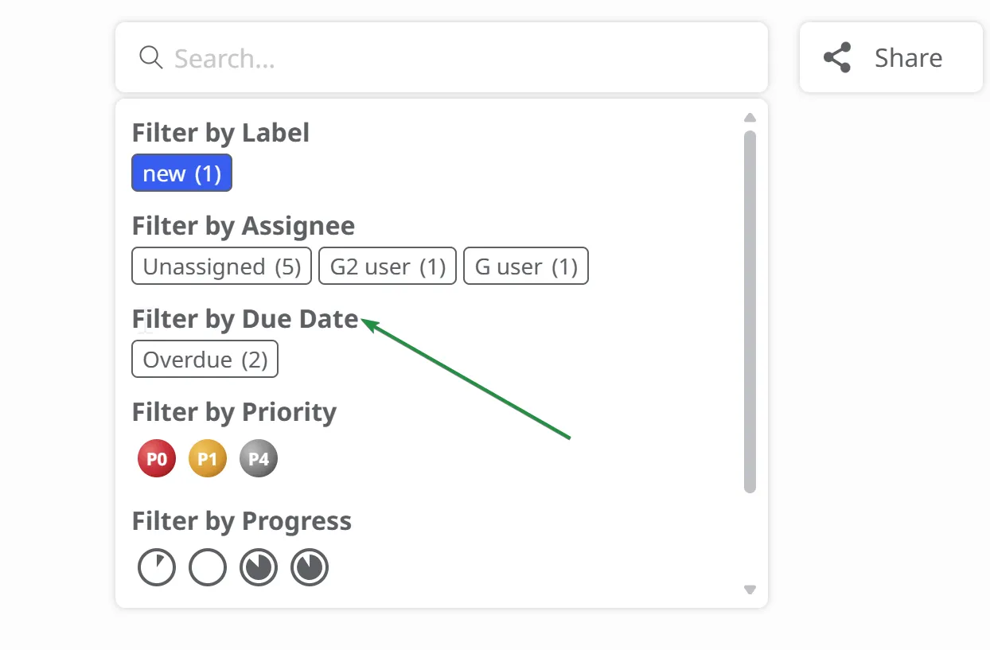
Task: Click the magnifying glass search icon
Action: pyautogui.click(x=150, y=57)
